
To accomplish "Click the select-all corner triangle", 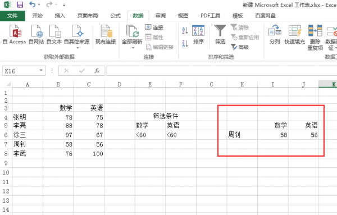I will 8,84.
